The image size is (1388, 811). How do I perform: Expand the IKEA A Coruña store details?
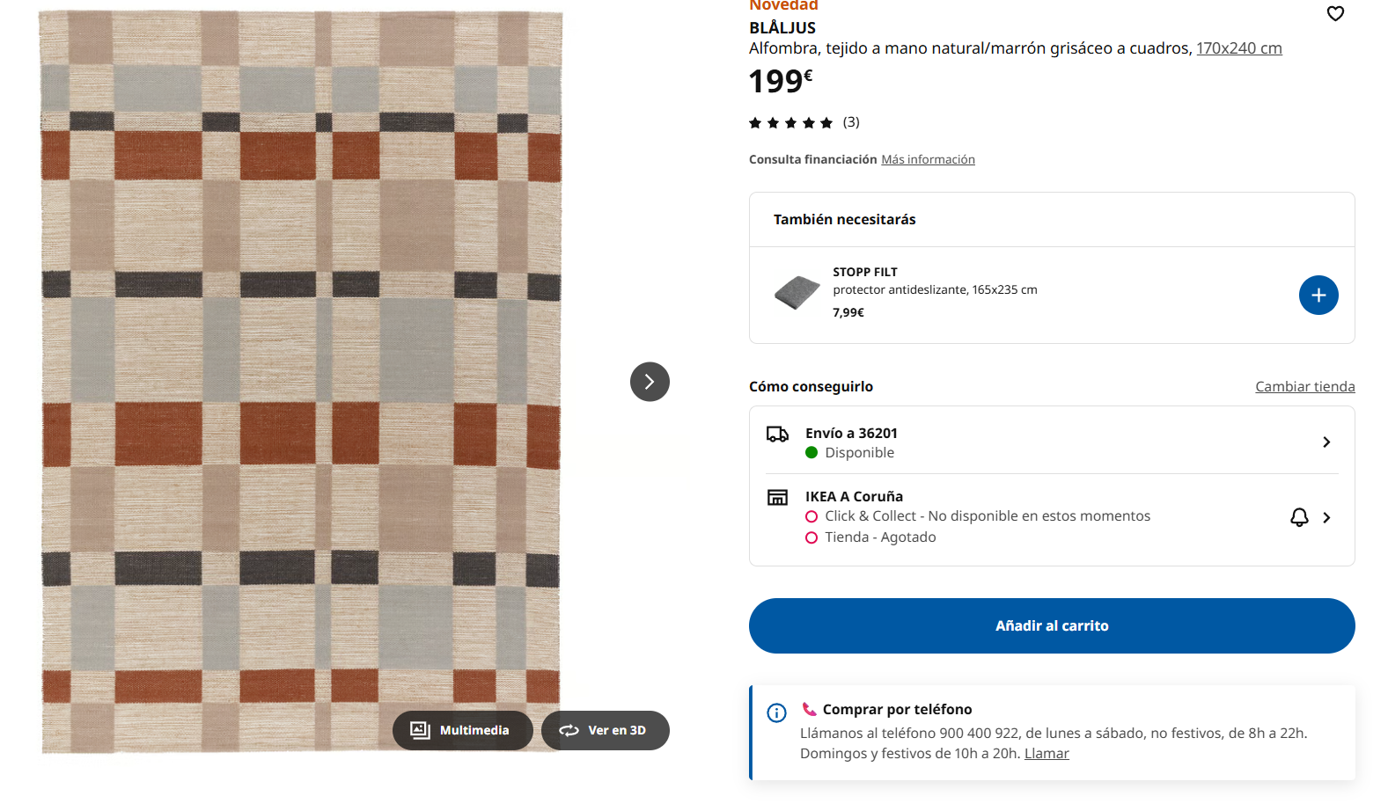pos(1326,518)
